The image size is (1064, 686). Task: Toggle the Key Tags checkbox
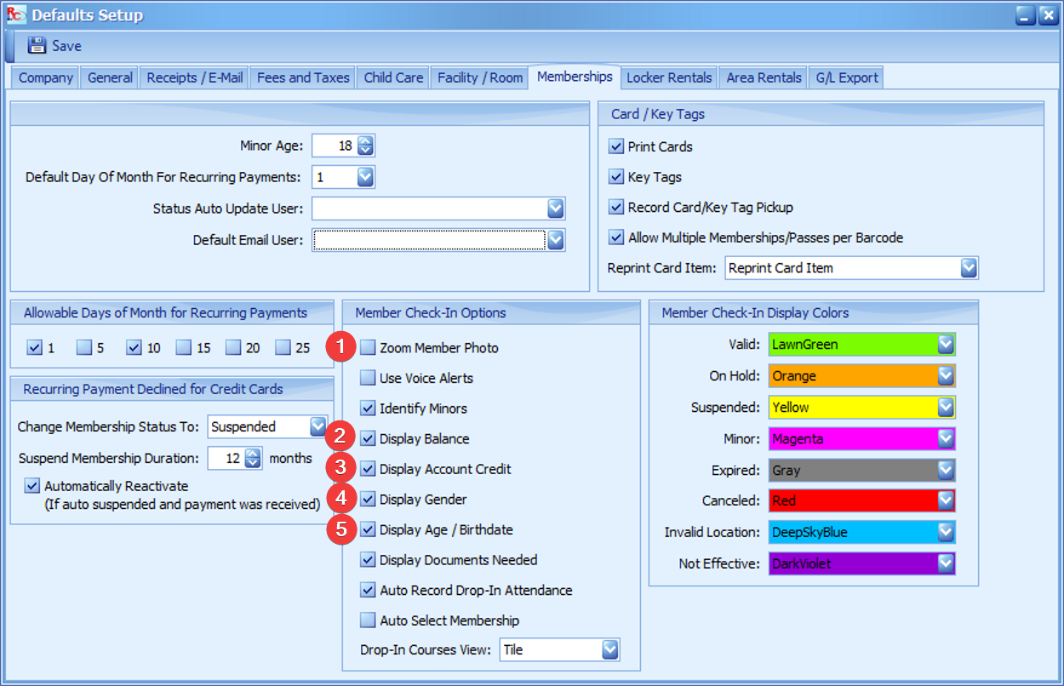click(x=617, y=177)
